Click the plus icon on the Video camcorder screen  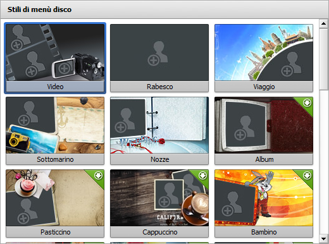(x=64, y=68)
